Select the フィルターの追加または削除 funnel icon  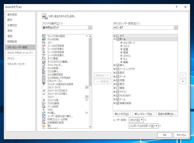point(44,84)
